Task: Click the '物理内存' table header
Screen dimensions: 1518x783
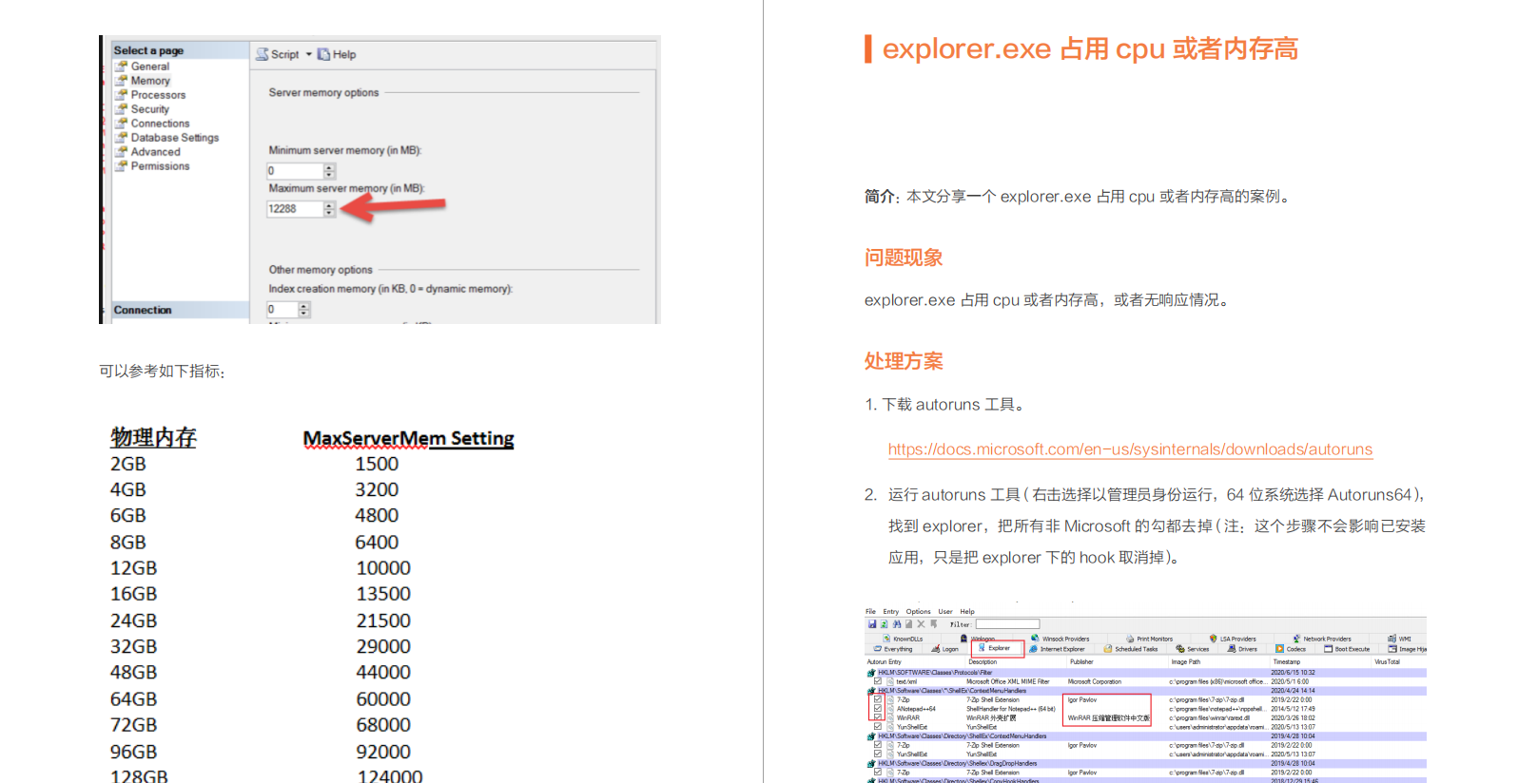Action: [x=153, y=437]
